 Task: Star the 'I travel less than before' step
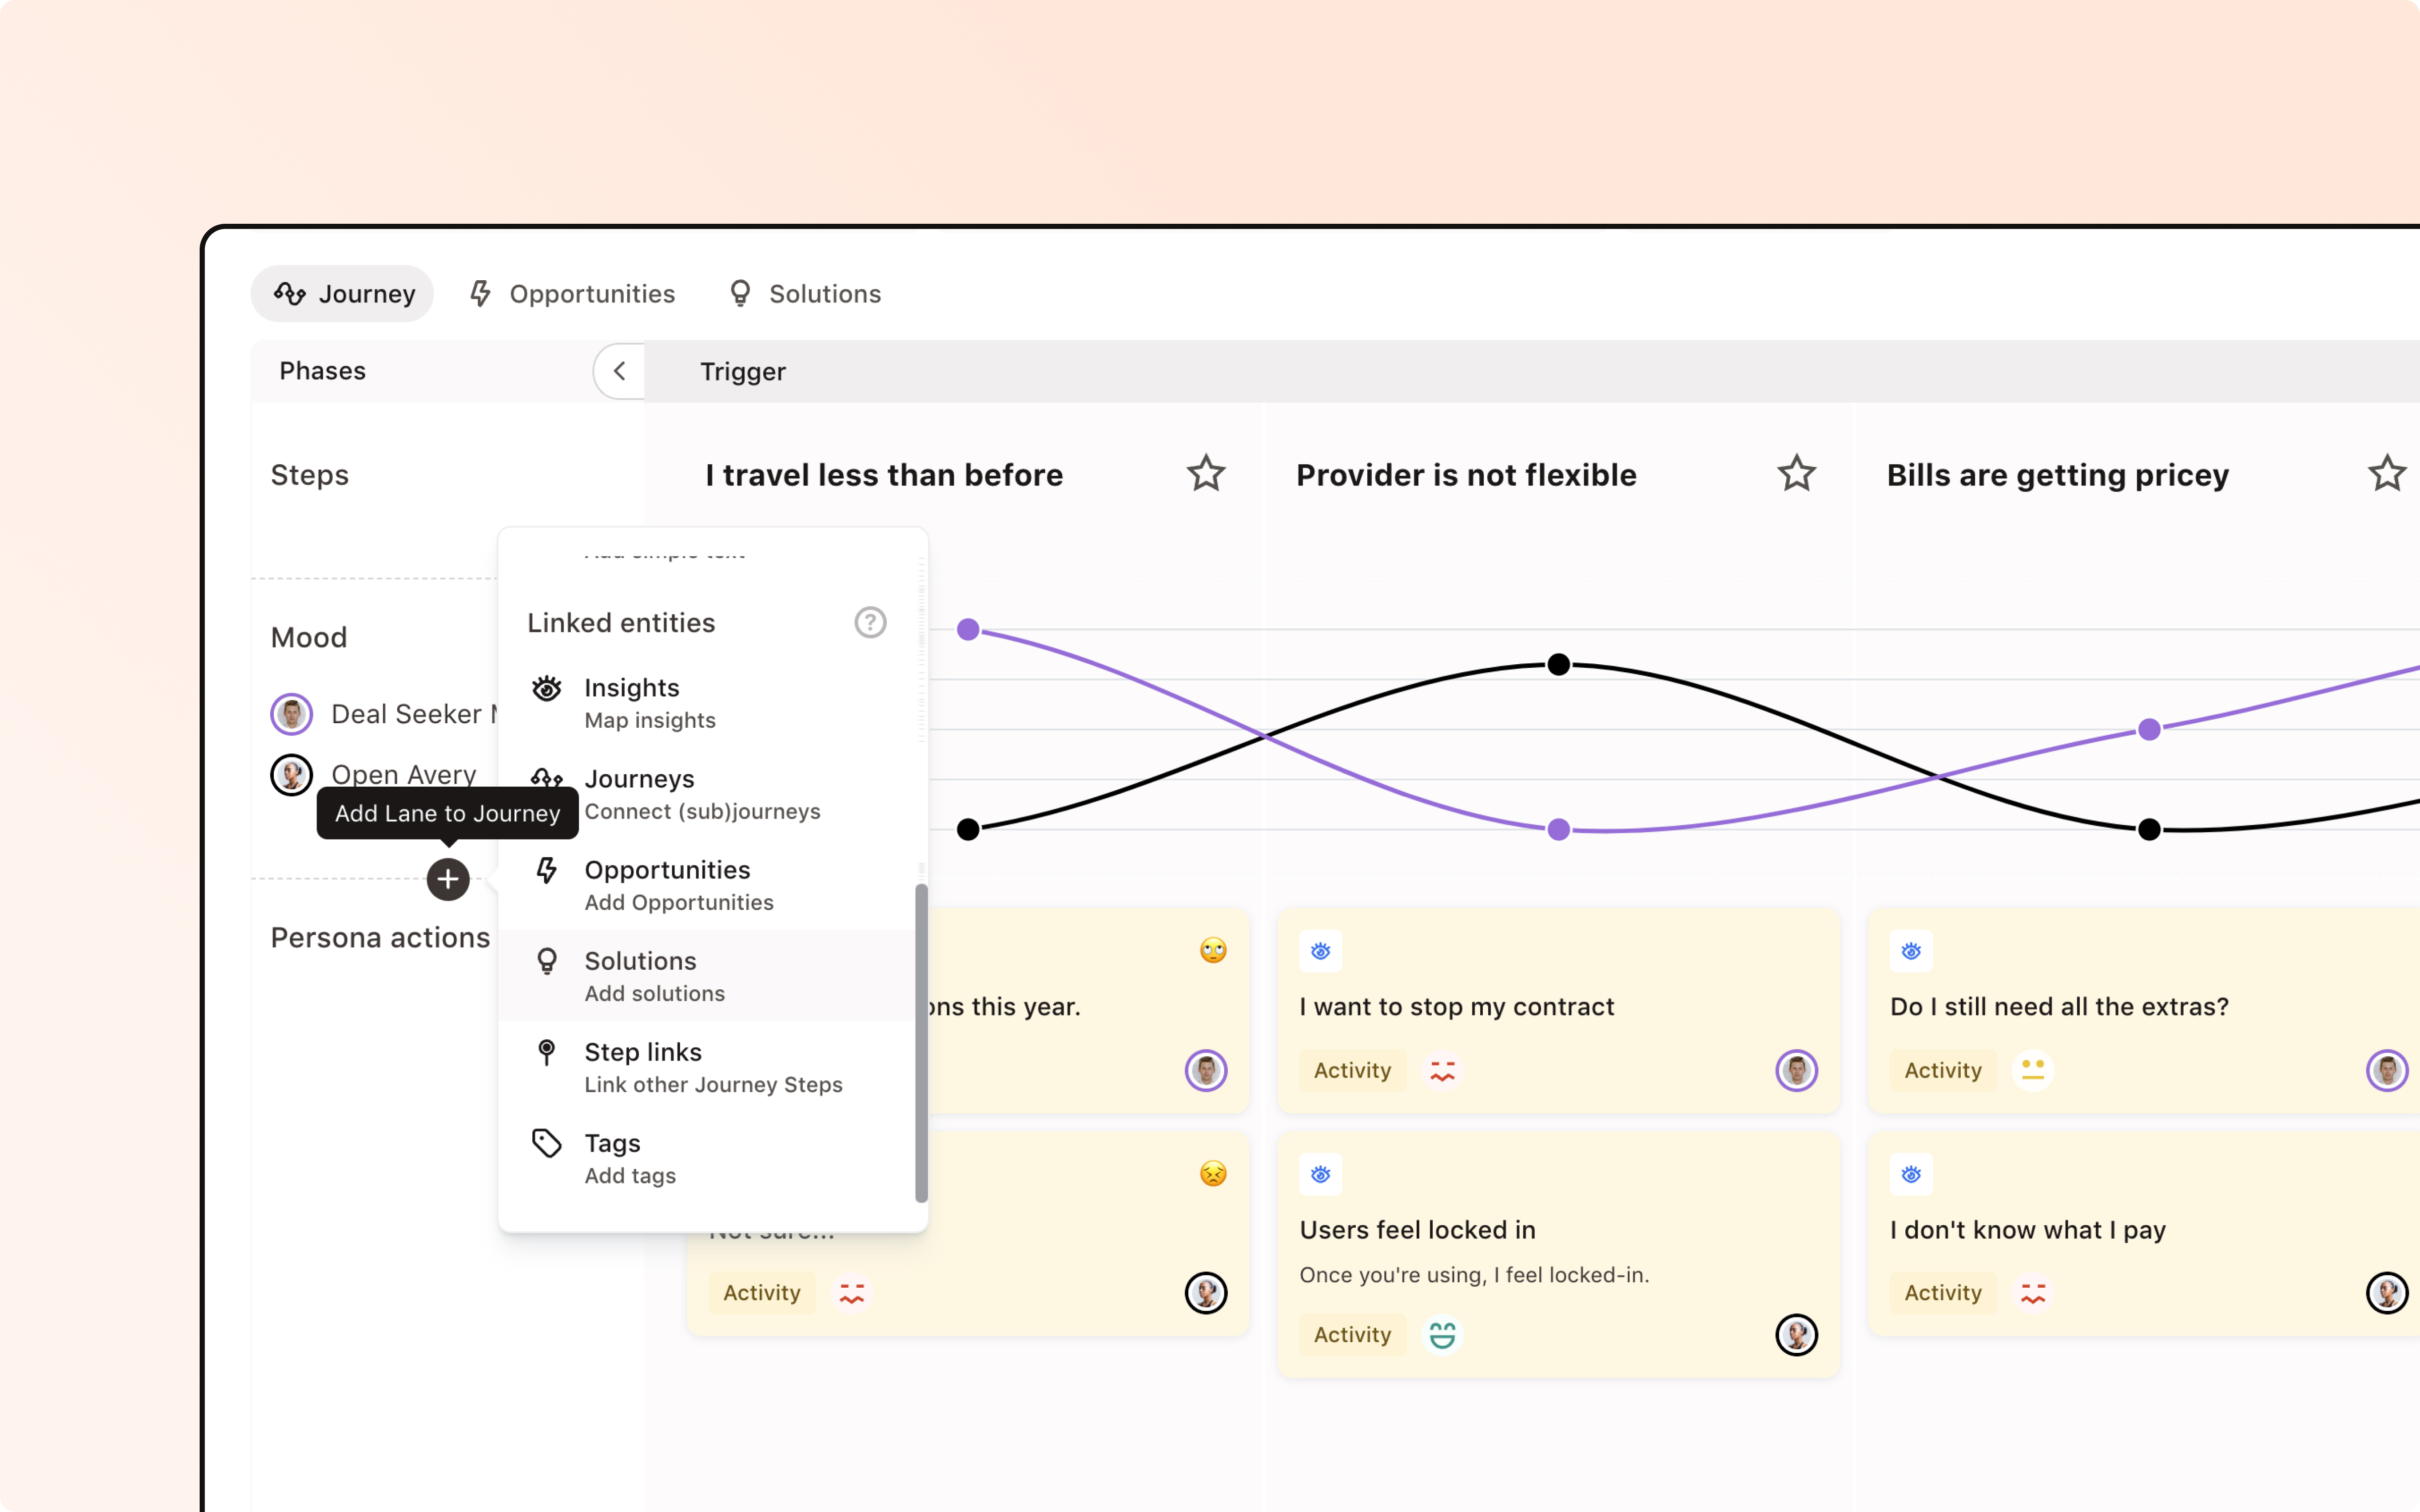[1206, 474]
